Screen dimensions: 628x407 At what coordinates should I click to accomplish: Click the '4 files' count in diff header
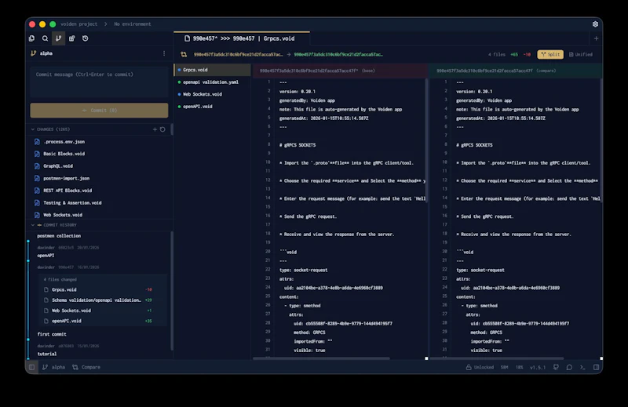497,54
